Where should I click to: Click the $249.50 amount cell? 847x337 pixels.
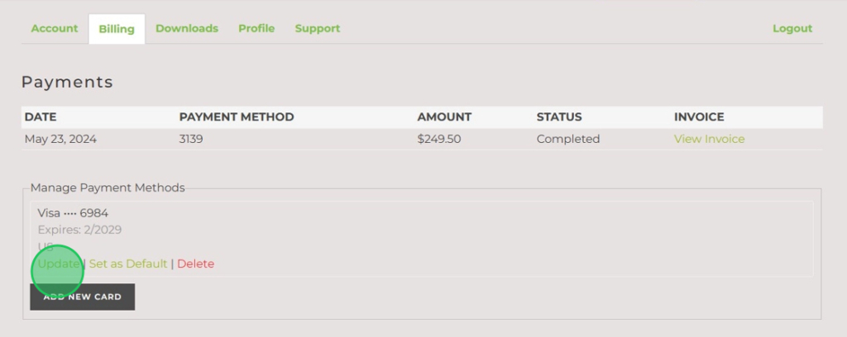click(439, 139)
